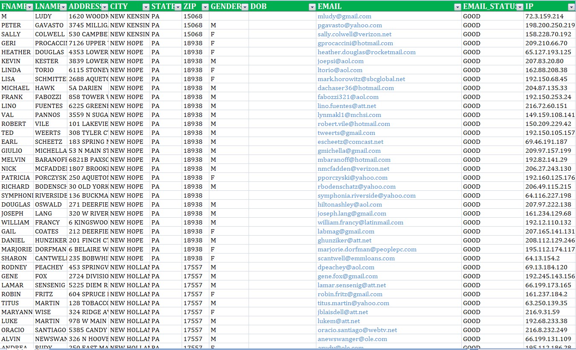Open the DOB column filter dropdown
Screen dimensions: 576x350
312,7
